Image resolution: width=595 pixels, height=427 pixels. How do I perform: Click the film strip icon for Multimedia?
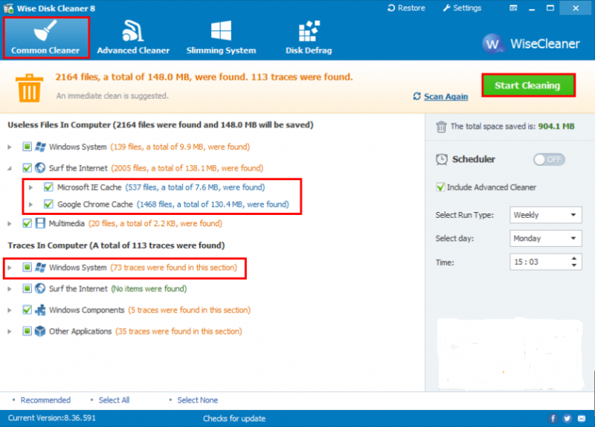click(x=40, y=223)
